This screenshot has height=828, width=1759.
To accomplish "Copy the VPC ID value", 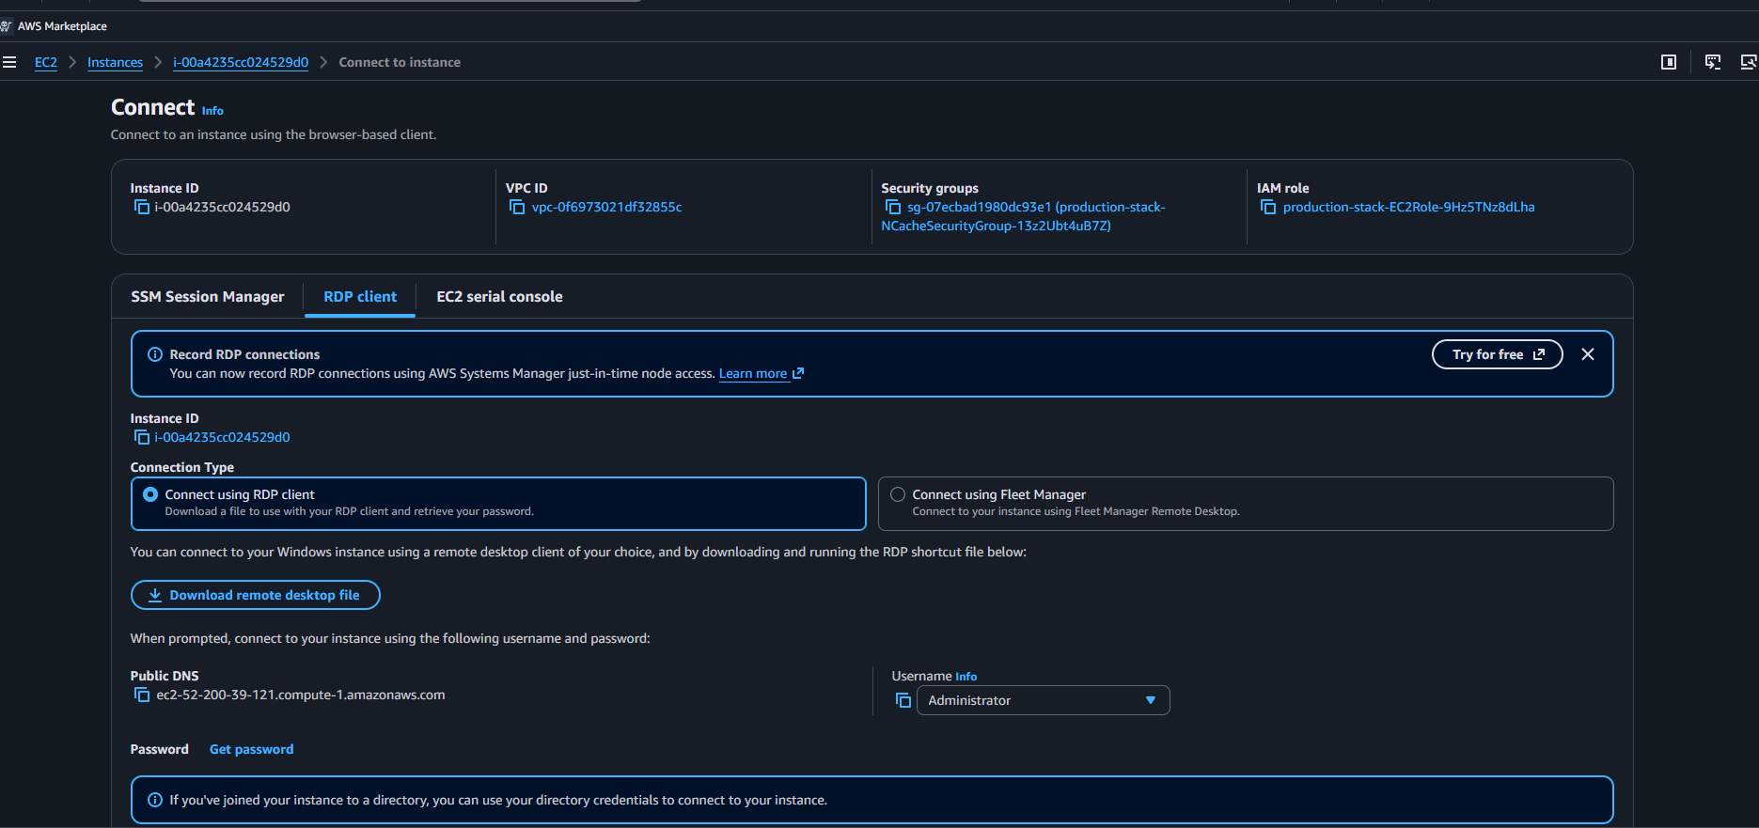I will (x=517, y=207).
